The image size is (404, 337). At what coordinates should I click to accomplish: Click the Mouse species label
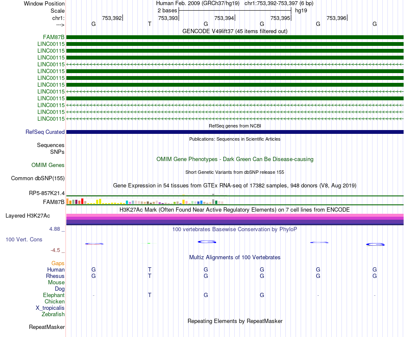(x=56, y=283)
